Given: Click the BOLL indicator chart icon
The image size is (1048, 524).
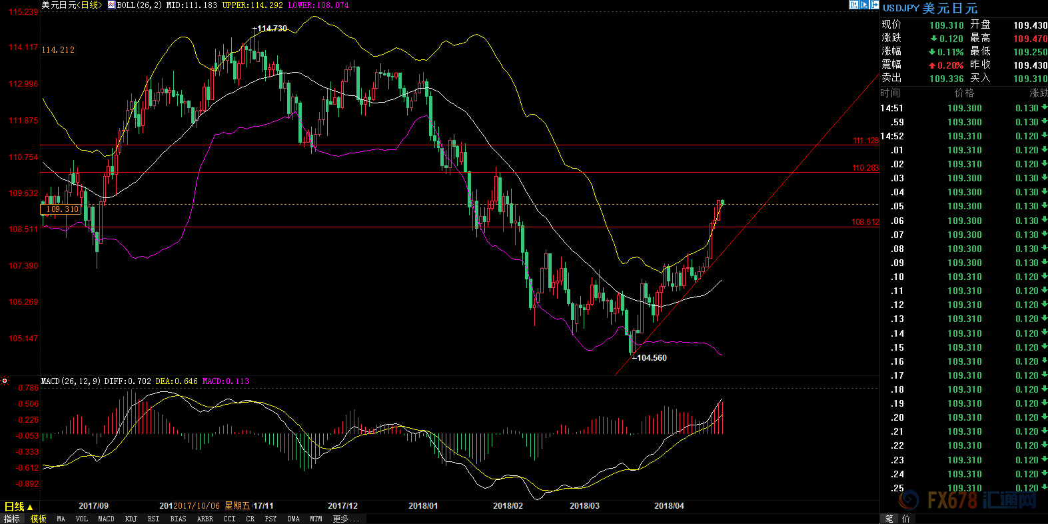Looking at the screenshot, I should (111, 5).
